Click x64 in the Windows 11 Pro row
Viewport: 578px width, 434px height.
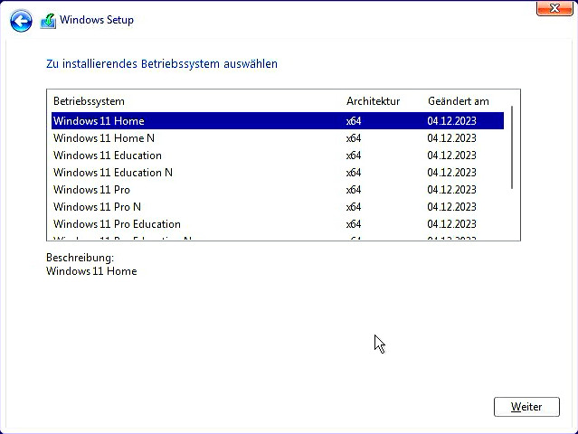coord(354,190)
